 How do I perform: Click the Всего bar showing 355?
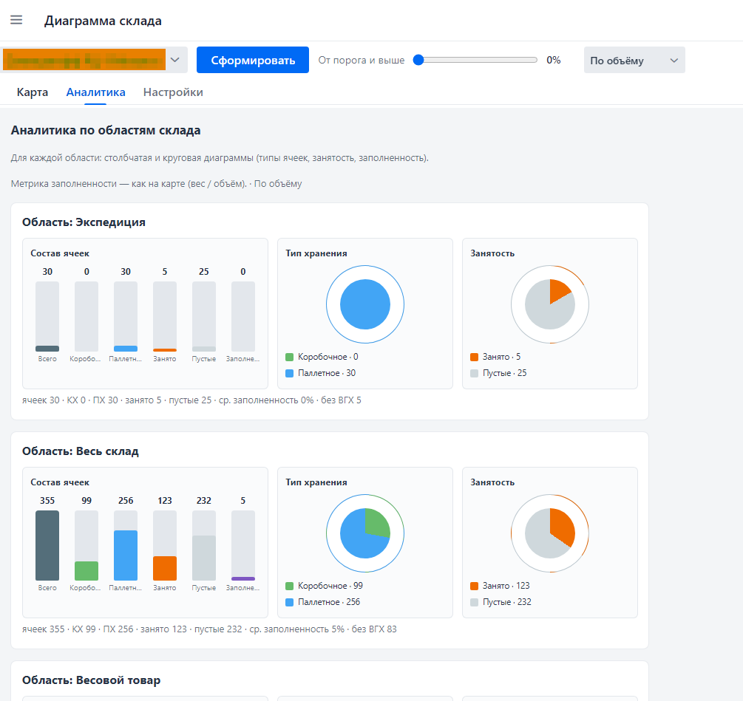coord(47,545)
